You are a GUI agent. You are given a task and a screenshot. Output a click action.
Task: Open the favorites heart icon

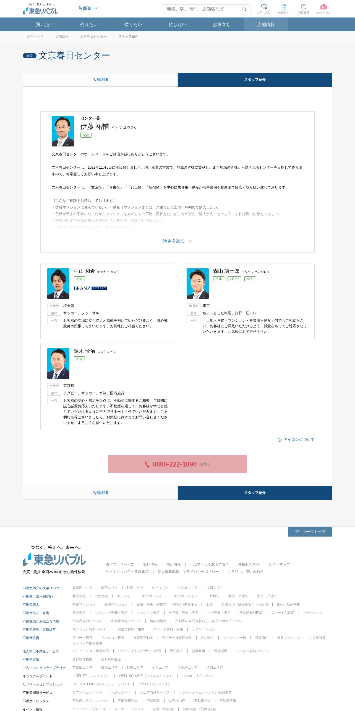pyautogui.click(x=264, y=9)
